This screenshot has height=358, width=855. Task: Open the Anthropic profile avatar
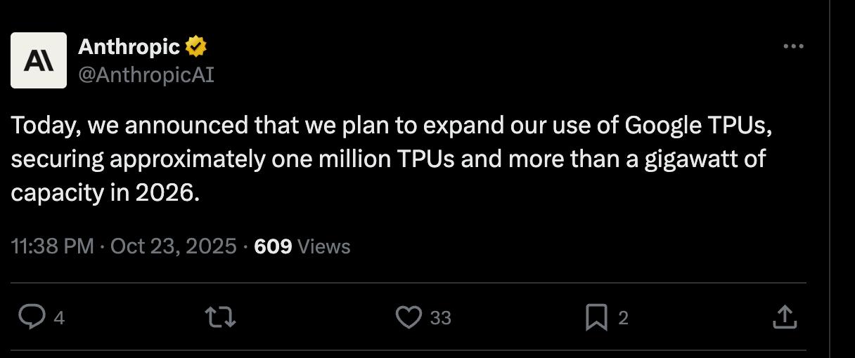(x=39, y=60)
